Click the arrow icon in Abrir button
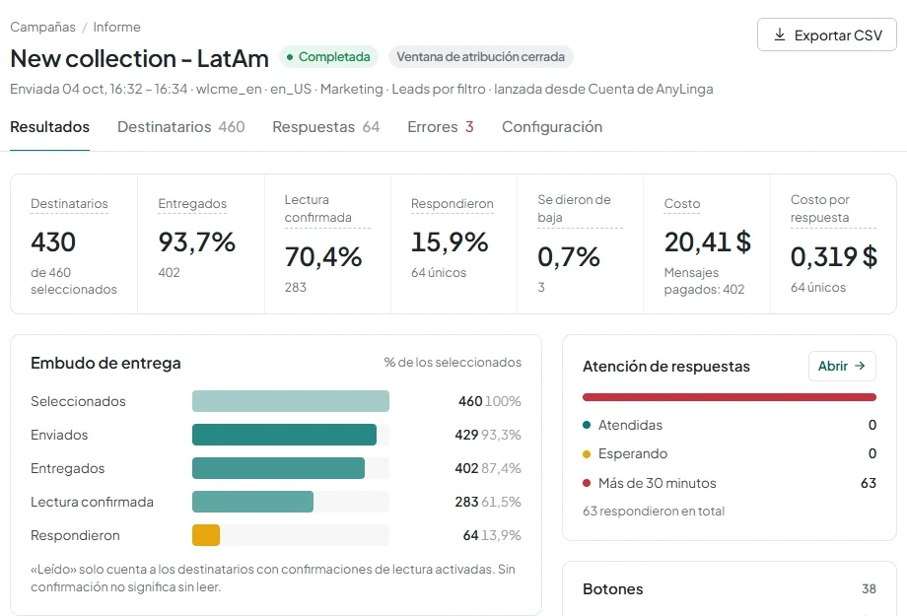 (860, 366)
